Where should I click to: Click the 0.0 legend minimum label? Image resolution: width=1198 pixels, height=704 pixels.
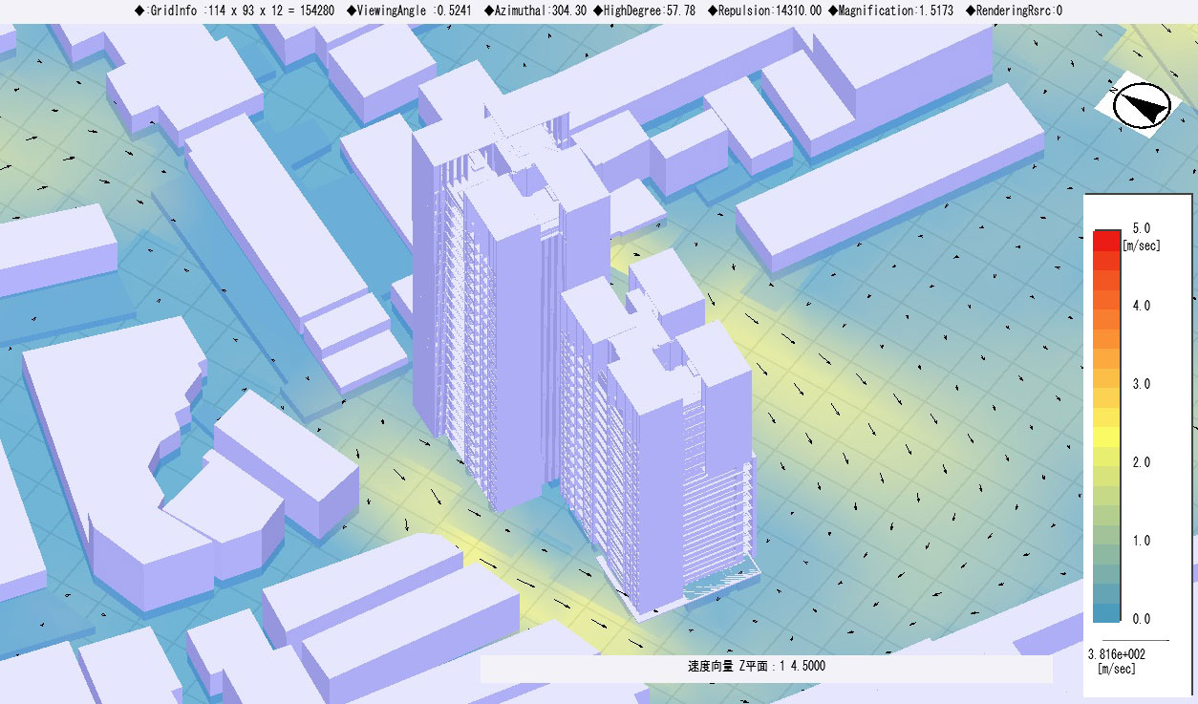point(1141,619)
